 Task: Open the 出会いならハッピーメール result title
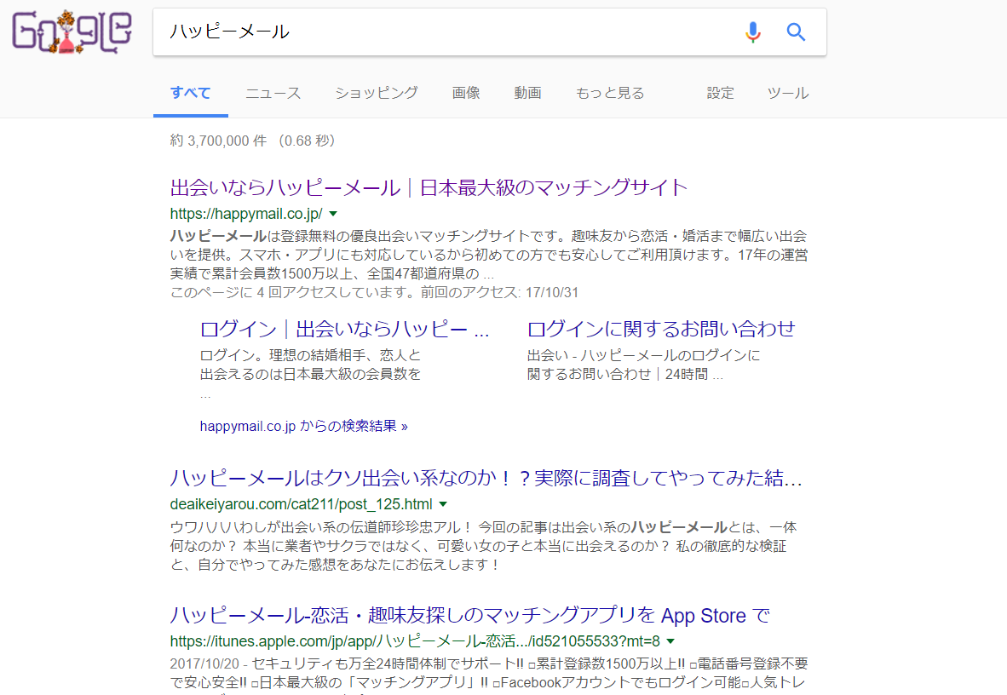tap(429, 187)
